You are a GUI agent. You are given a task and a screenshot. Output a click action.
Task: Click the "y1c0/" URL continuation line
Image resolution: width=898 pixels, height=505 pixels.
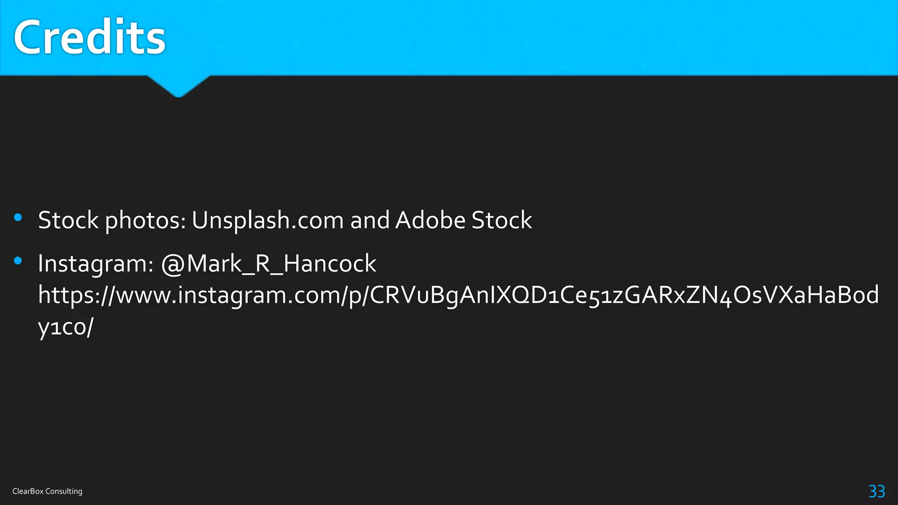[66, 327]
